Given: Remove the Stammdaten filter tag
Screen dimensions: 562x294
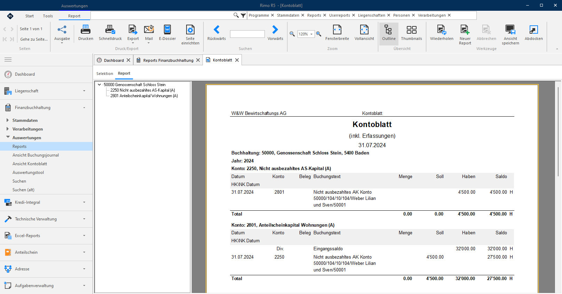Looking at the screenshot, I should pos(303,15).
